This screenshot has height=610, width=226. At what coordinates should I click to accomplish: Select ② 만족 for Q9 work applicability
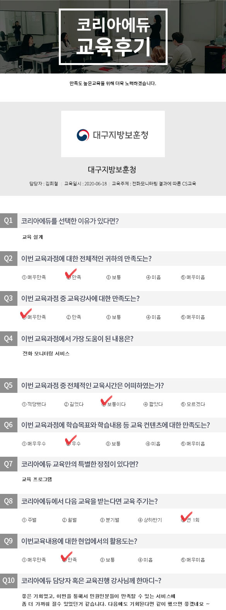69,560
